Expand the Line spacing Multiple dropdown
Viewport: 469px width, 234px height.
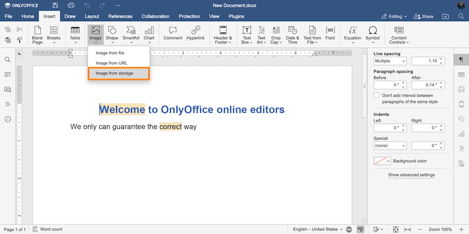[390, 61]
